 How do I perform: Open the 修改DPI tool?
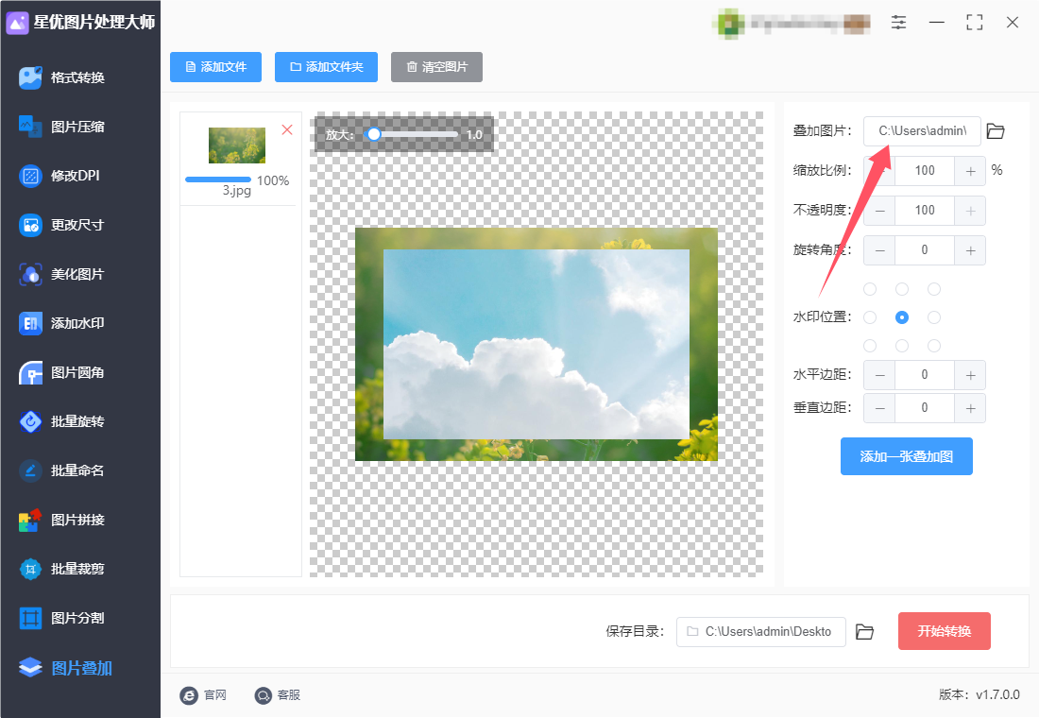(60, 176)
